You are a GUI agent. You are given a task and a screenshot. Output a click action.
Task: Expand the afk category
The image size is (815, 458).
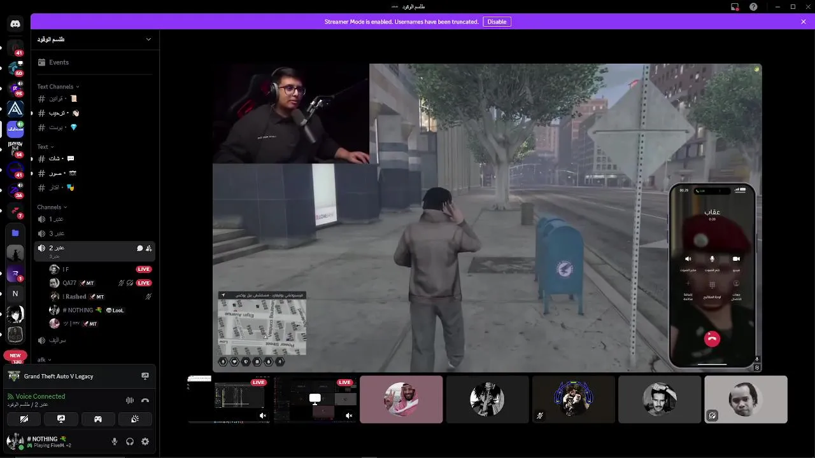[x=45, y=360]
